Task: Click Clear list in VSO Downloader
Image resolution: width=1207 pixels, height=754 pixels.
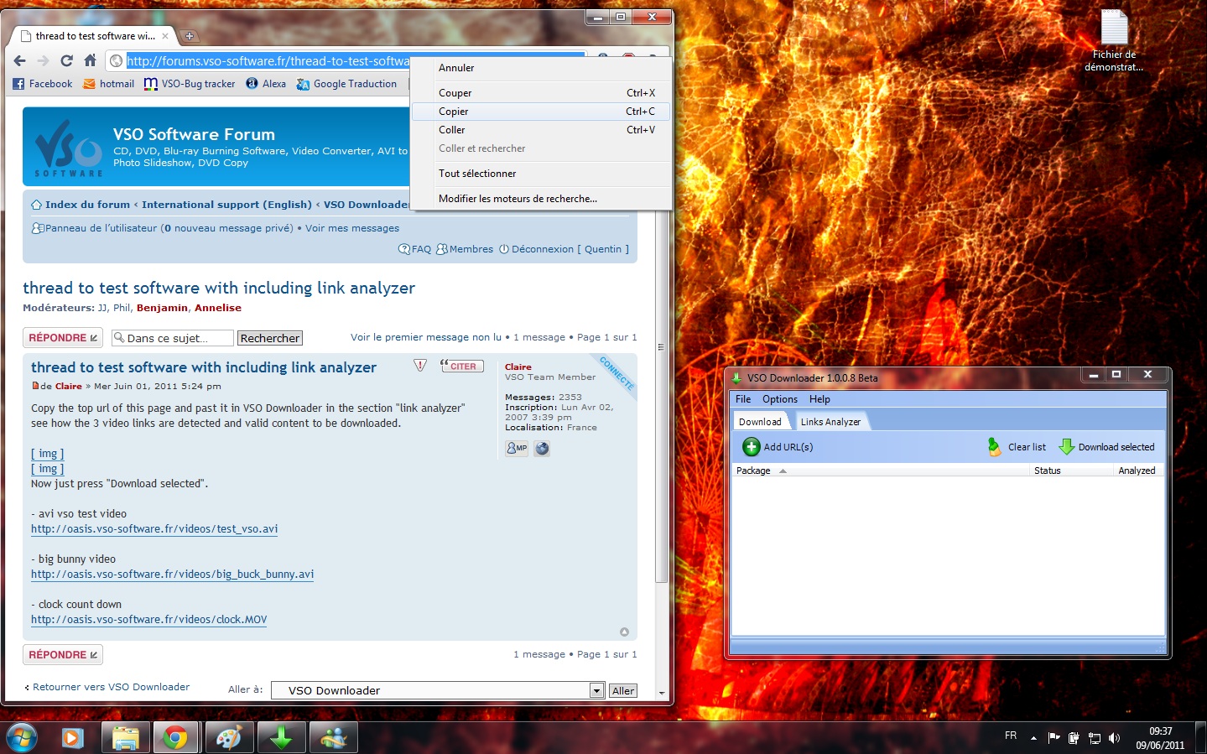Action: [1017, 447]
